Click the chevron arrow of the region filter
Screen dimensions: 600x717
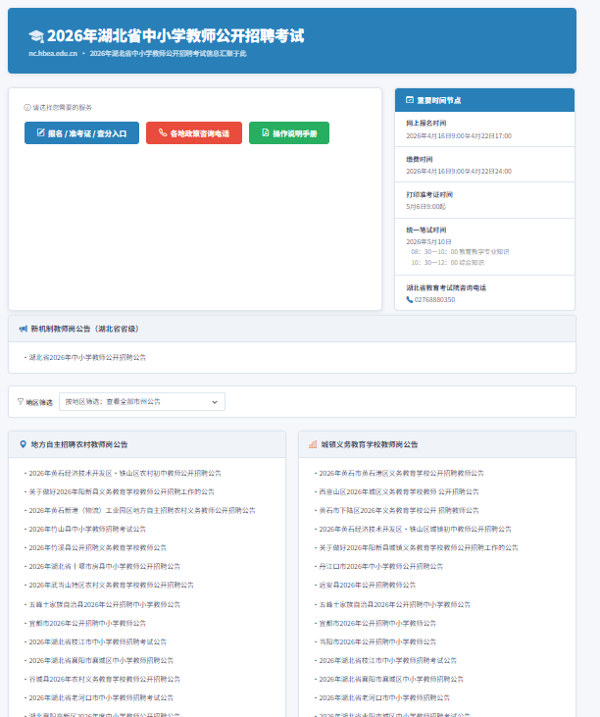pos(215,401)
